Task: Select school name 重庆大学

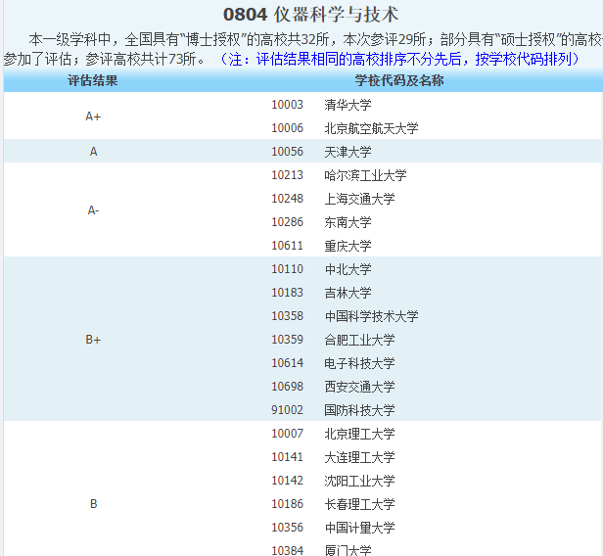Action: 348,246
